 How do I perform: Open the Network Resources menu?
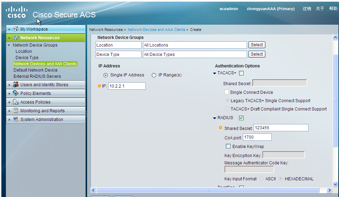click(45, 38)
